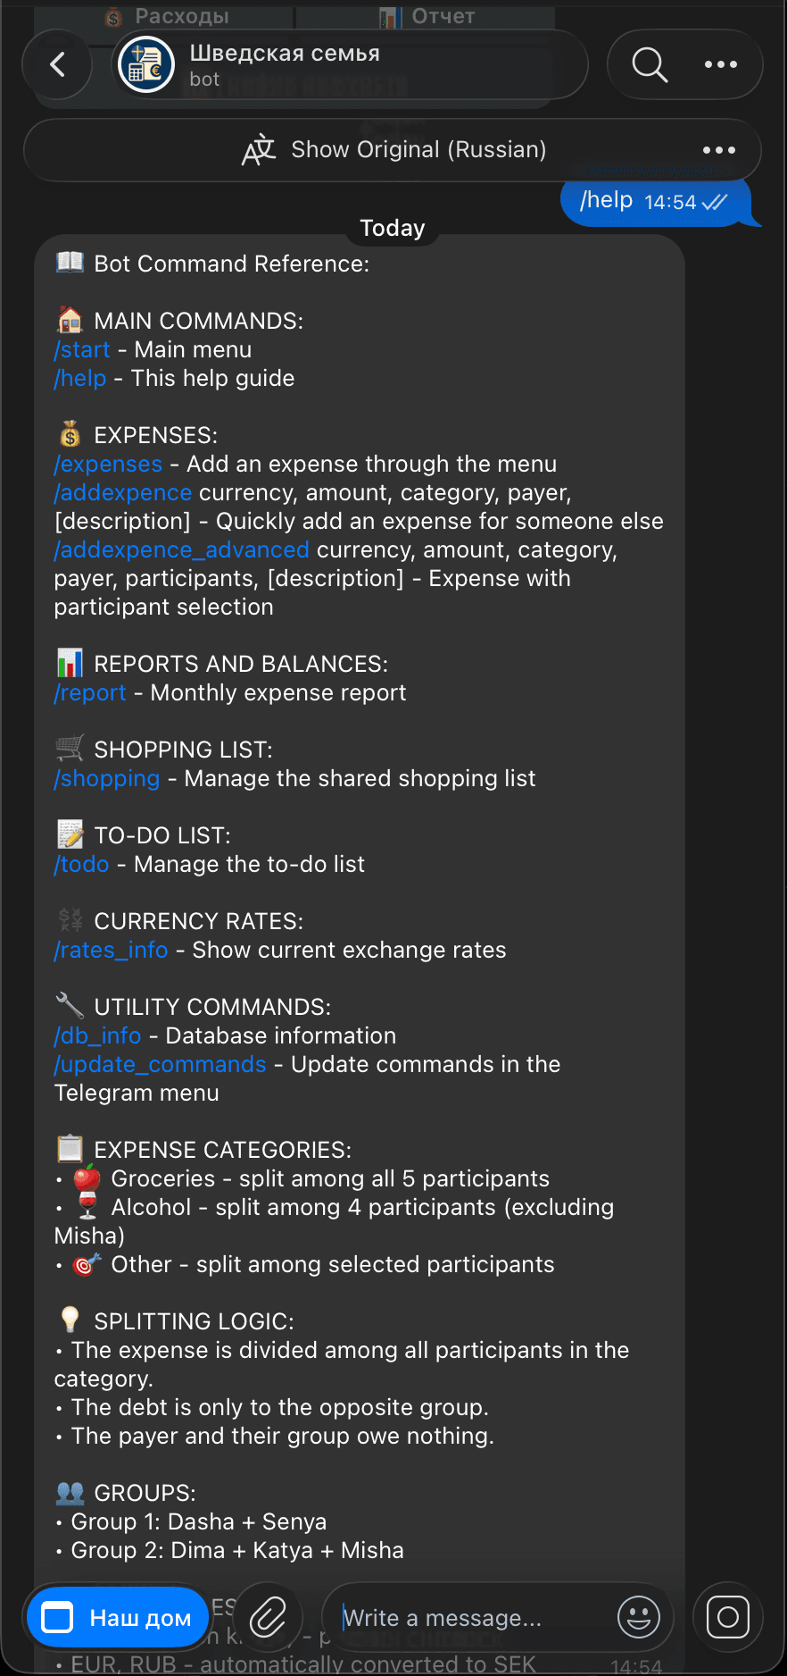Tap the /help command link in the reference
Viewport: 787px width, 1676px height.
point(80,378)
